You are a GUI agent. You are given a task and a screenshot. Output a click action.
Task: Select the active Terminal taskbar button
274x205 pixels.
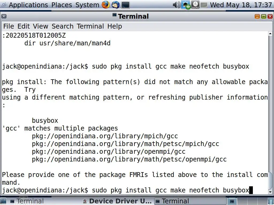tap(190, 201)
